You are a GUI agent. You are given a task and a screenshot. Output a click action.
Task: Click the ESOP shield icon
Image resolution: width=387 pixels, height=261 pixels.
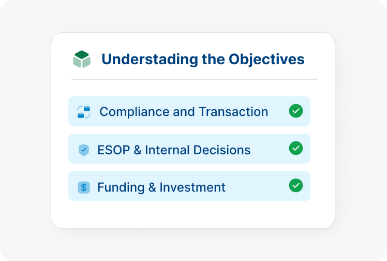[x=84, y=150]
